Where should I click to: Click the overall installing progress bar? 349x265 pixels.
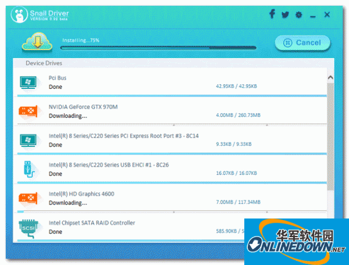point(158,48)
